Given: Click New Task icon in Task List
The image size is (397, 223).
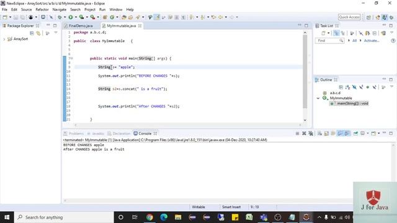Looking at the screenshot, I should [x=323, y=33].
